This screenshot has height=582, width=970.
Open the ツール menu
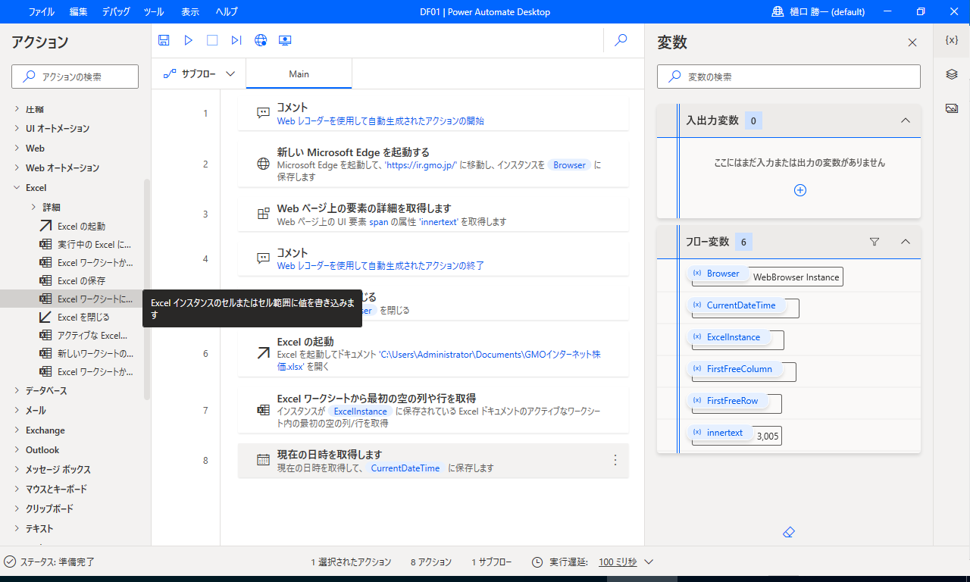click(153, 12)
